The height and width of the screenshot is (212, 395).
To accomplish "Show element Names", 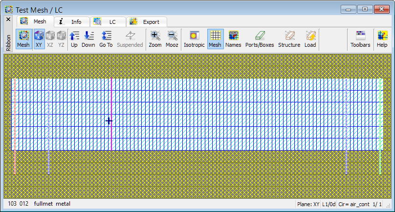I will pyautogui.click(x=233, y=39).
